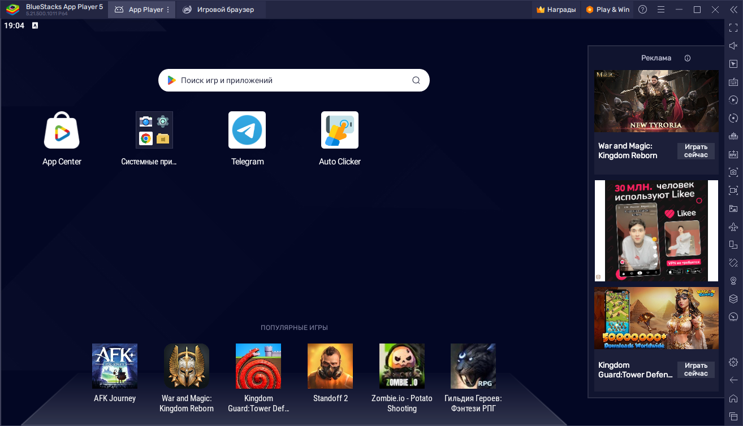Screen dimensions: 743x426
Task: Open AFK Journey popular game
Action: click(115, 366)
